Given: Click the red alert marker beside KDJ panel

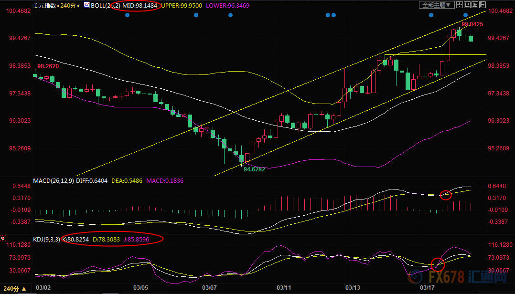Looking at the screenshot, I should point(3,238).
